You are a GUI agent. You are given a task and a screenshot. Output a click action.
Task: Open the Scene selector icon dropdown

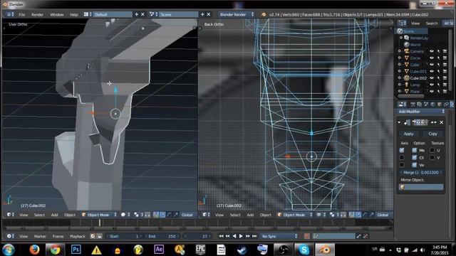pos(154,14)
